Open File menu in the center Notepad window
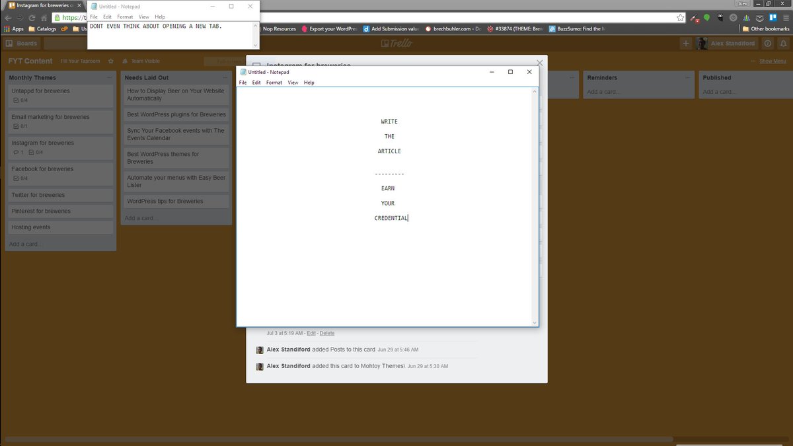Image resolution: width=793 pixels, height=446 pixels. click(x=243, y=83)
